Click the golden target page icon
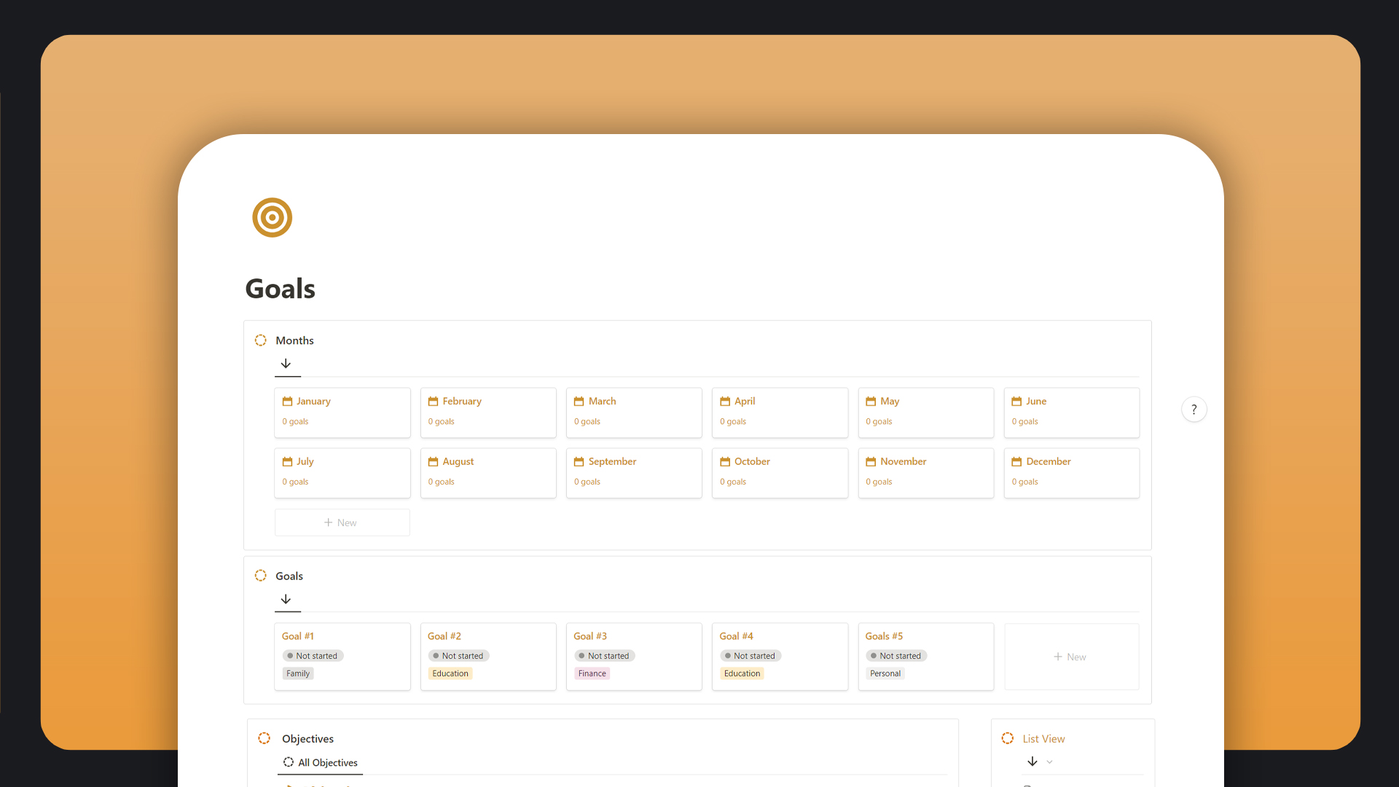The height and width of the screenshot is (787, 1399). click(272, 217)
